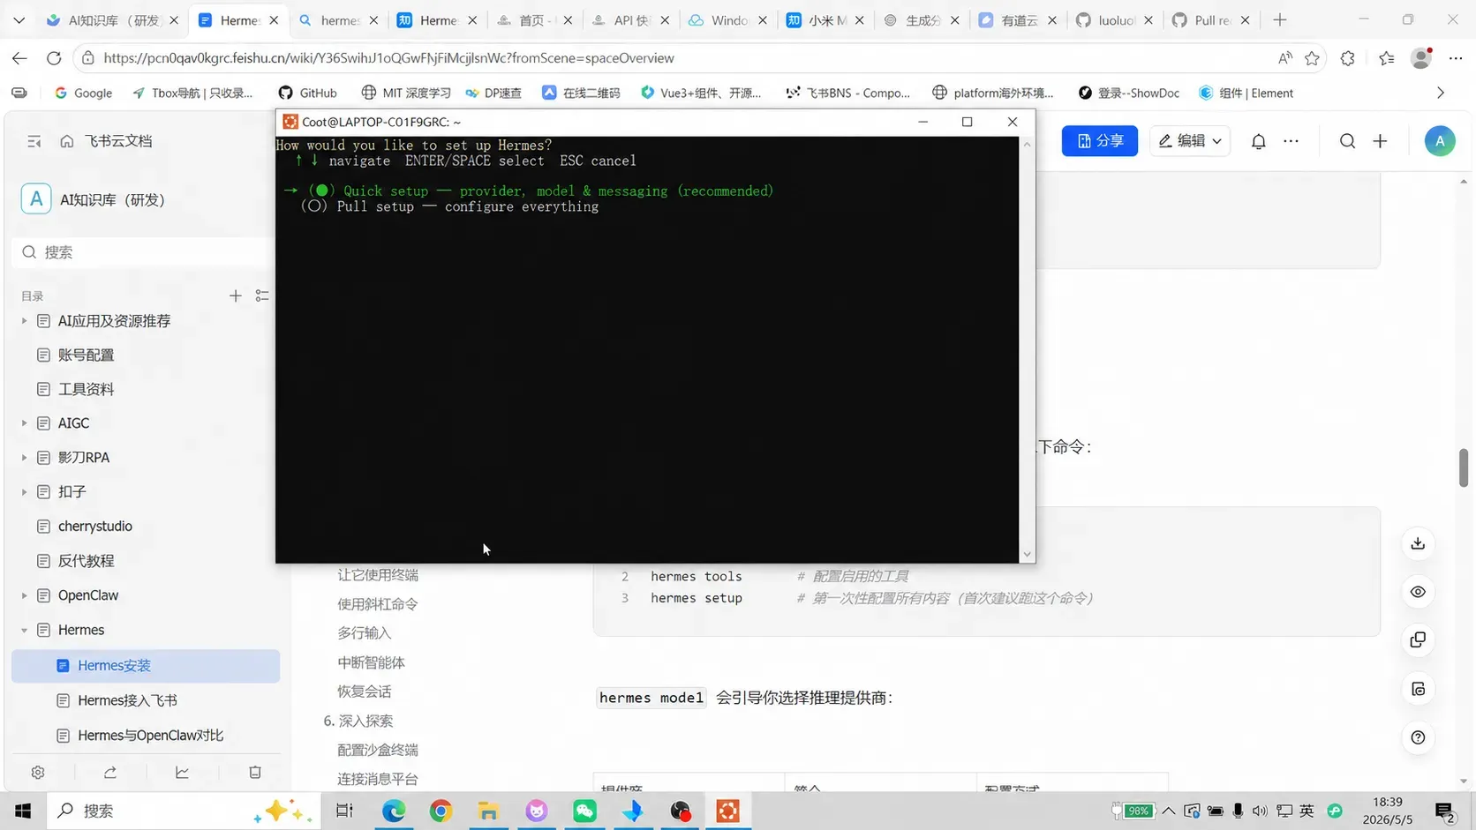
Task: Expand the AIGC tree node
Action: pos(24,423)
